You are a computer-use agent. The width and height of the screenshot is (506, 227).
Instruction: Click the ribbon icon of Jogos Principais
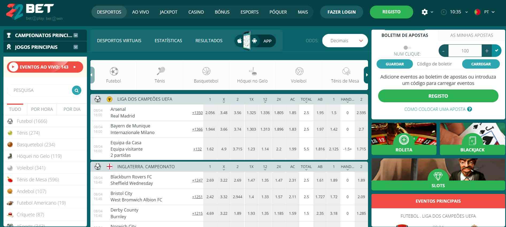(x=9, y=47)
